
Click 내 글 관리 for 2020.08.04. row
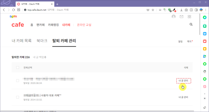pyautogui.click(x=183, y=81)
